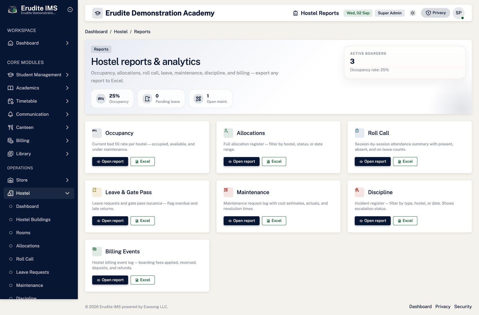This screenshot has height=315, width=479.
Task: Open report for Maintenance
Action: coord(242,221)
